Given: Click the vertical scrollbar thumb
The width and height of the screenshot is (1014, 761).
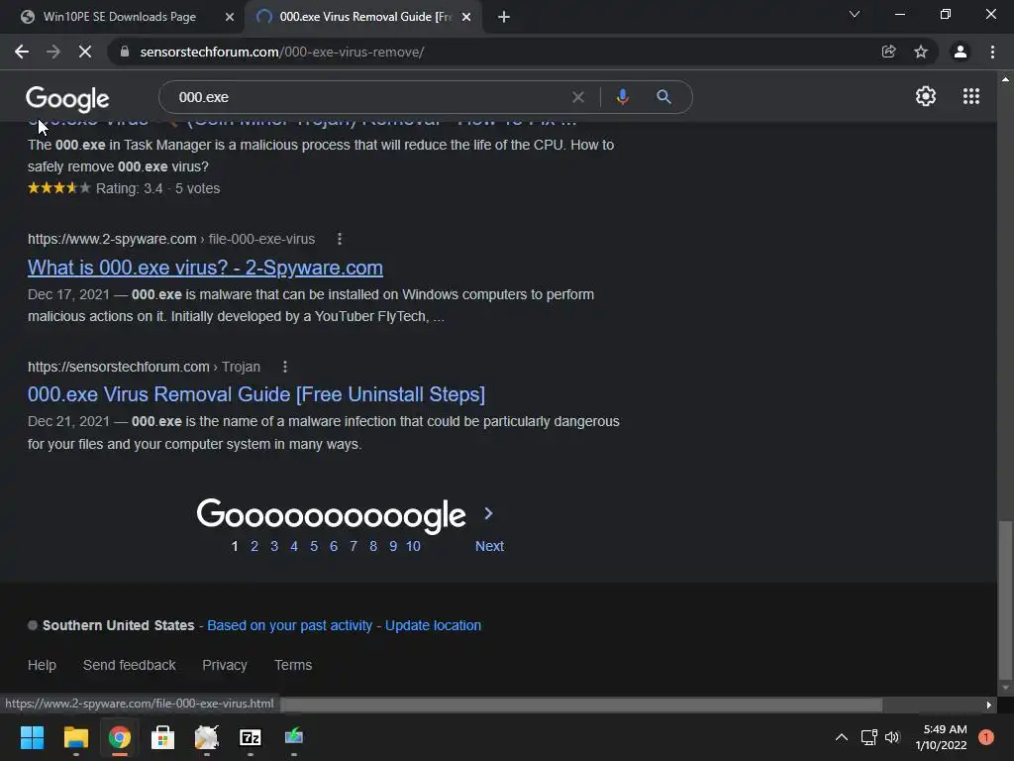Looking at the screenshot, I should point(1005,599).
